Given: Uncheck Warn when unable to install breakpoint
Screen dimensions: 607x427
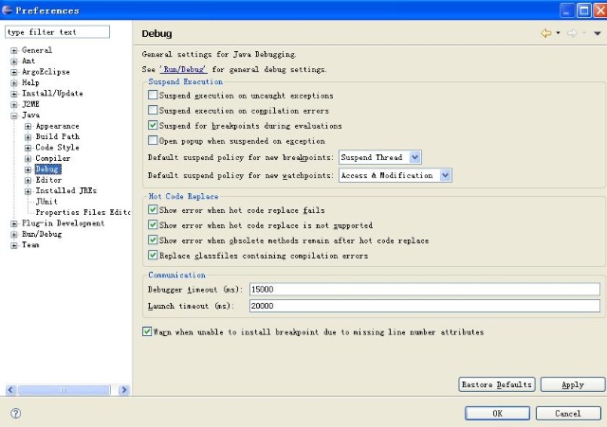Looking at the screenshot, I should (x=147, y=331).
